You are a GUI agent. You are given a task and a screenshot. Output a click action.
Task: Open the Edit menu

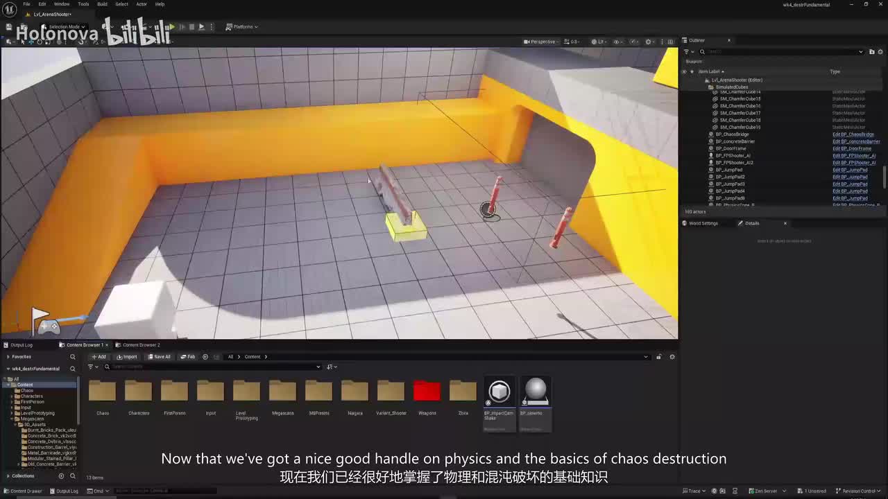[42, 4]
